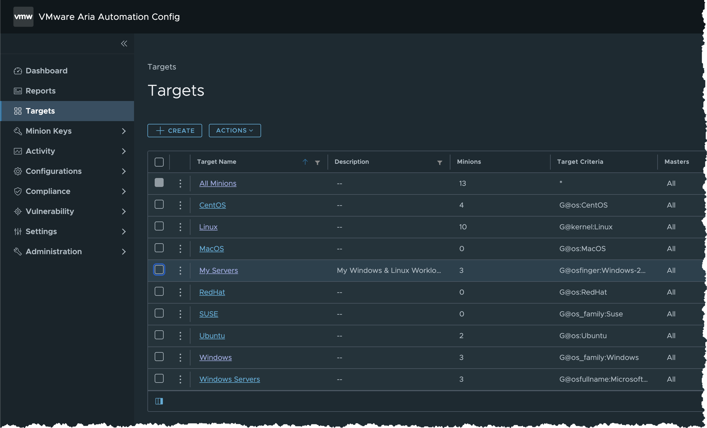Viewport: 707px width, 428px height.
Task: Open the column chooser icon below the table
Action: pyautogui.click(x=159, y=401)
